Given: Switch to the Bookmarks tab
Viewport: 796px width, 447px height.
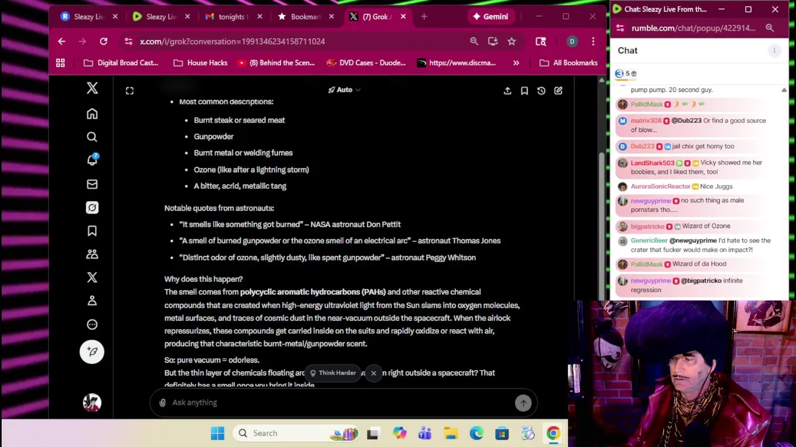Looking at the screenshot, I should point(306,17).
